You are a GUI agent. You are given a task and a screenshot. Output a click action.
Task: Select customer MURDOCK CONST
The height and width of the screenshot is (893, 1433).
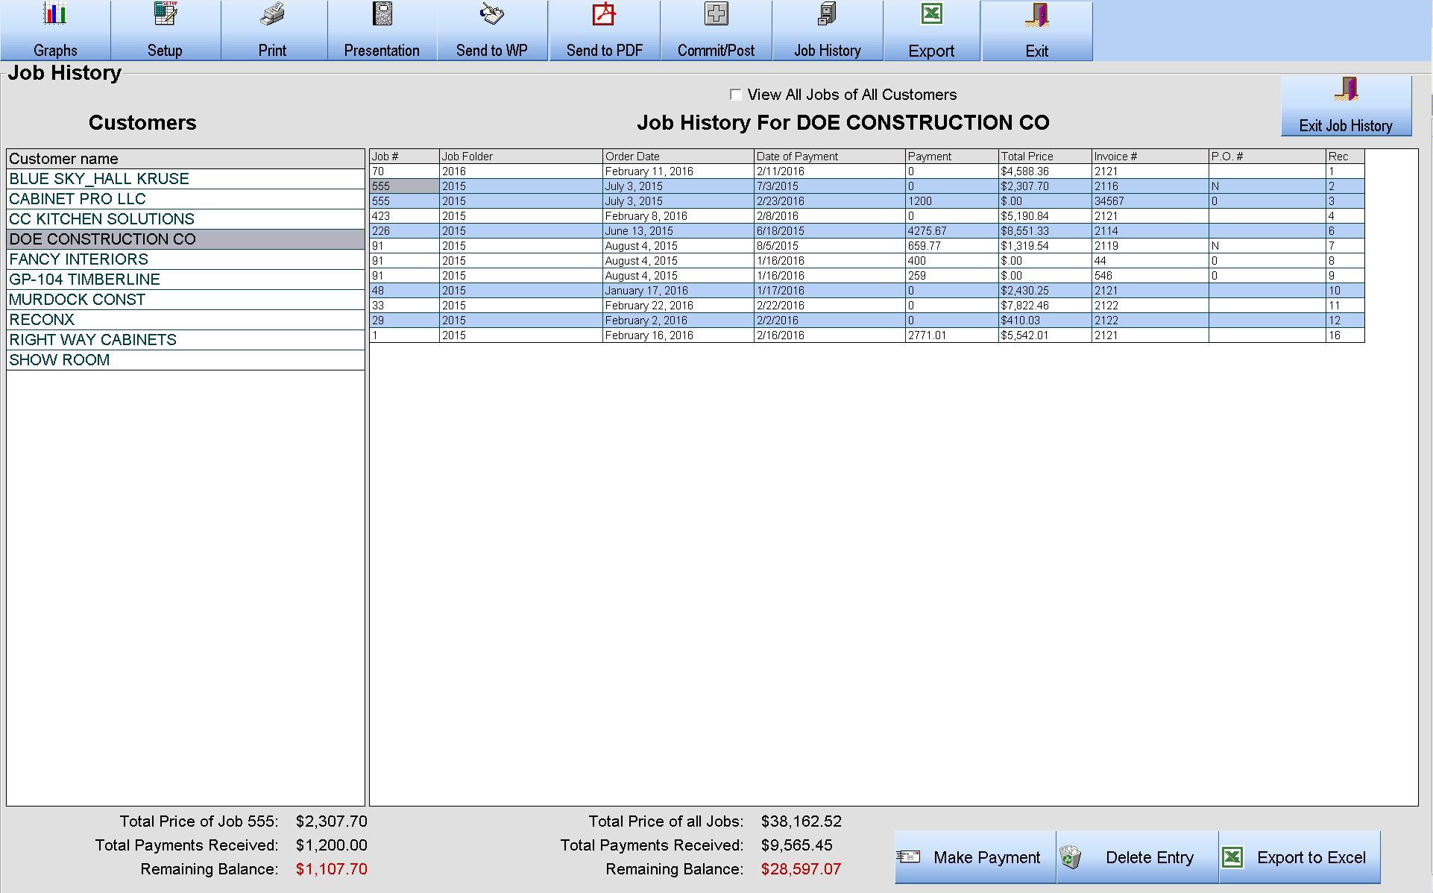[x=186, y=300]
